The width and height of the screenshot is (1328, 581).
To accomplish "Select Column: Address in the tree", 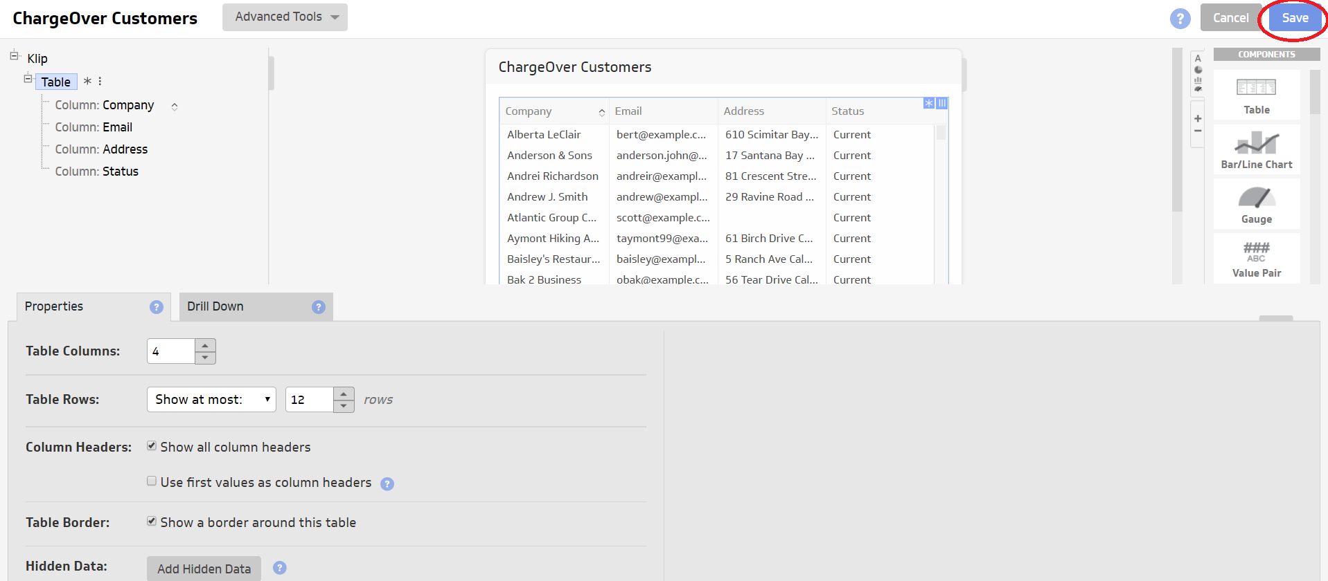I will pyautogui.click(x=101, y=149).
